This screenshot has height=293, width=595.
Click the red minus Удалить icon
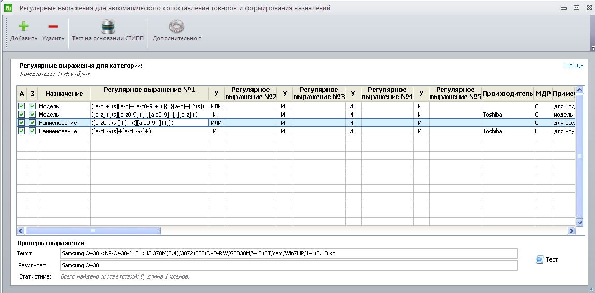point(53,26)
